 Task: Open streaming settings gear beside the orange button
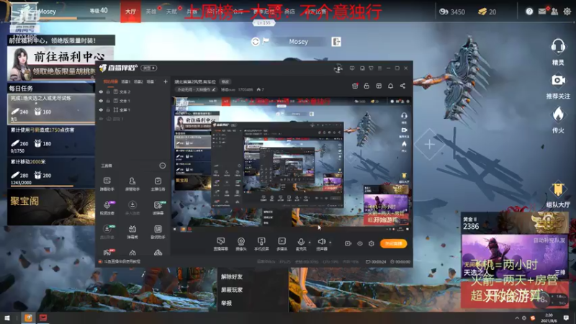pyautogui.click(x=372, y=243)
